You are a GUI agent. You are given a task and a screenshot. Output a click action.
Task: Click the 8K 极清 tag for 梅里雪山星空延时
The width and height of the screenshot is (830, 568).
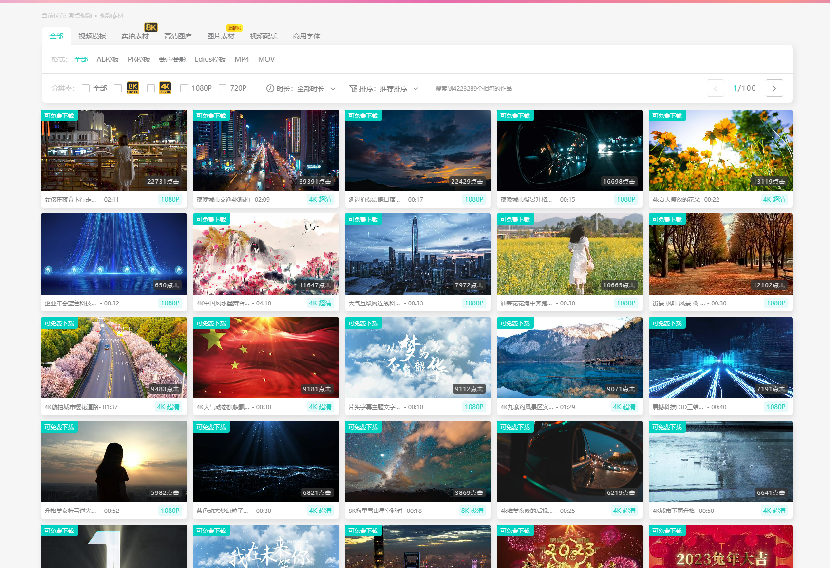[472, 511]
